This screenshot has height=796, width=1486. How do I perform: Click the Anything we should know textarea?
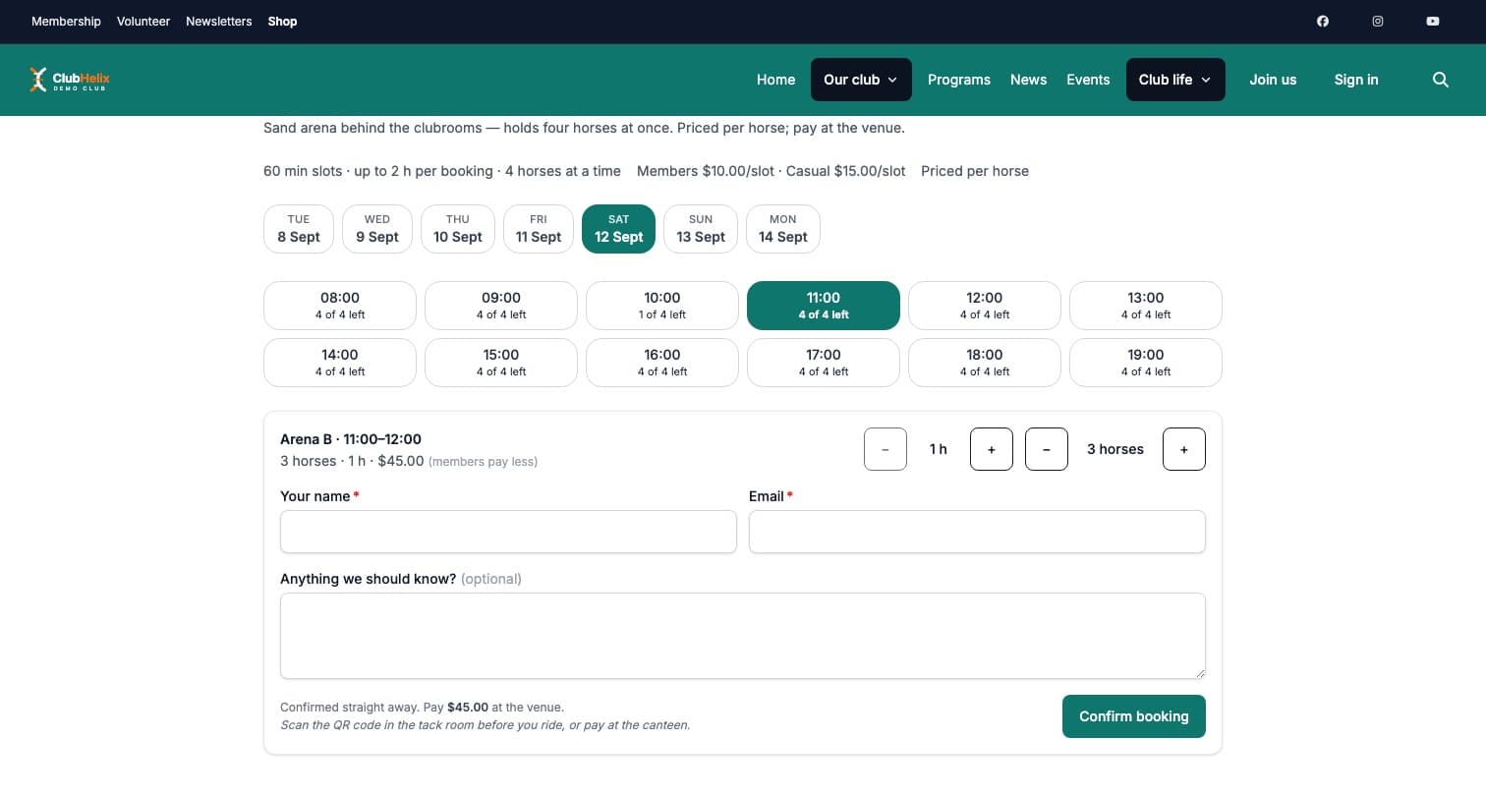tap(743, 636)
